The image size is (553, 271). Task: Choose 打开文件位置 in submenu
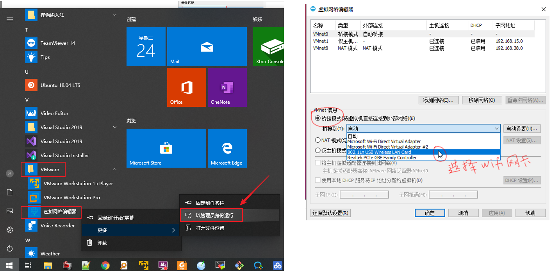(x=230, y=228)
